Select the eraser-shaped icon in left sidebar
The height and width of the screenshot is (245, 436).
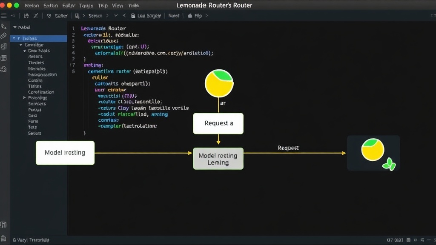pyautogui.click(x=3, y=36)
